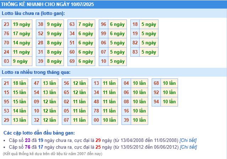The width and height of the screenshot is (227, 159).
Task: Click lotto gan number 96 cell
Action: 103,24
